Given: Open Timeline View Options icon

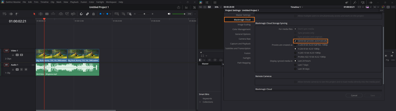Looking at the screenshot, I should 5,14.
